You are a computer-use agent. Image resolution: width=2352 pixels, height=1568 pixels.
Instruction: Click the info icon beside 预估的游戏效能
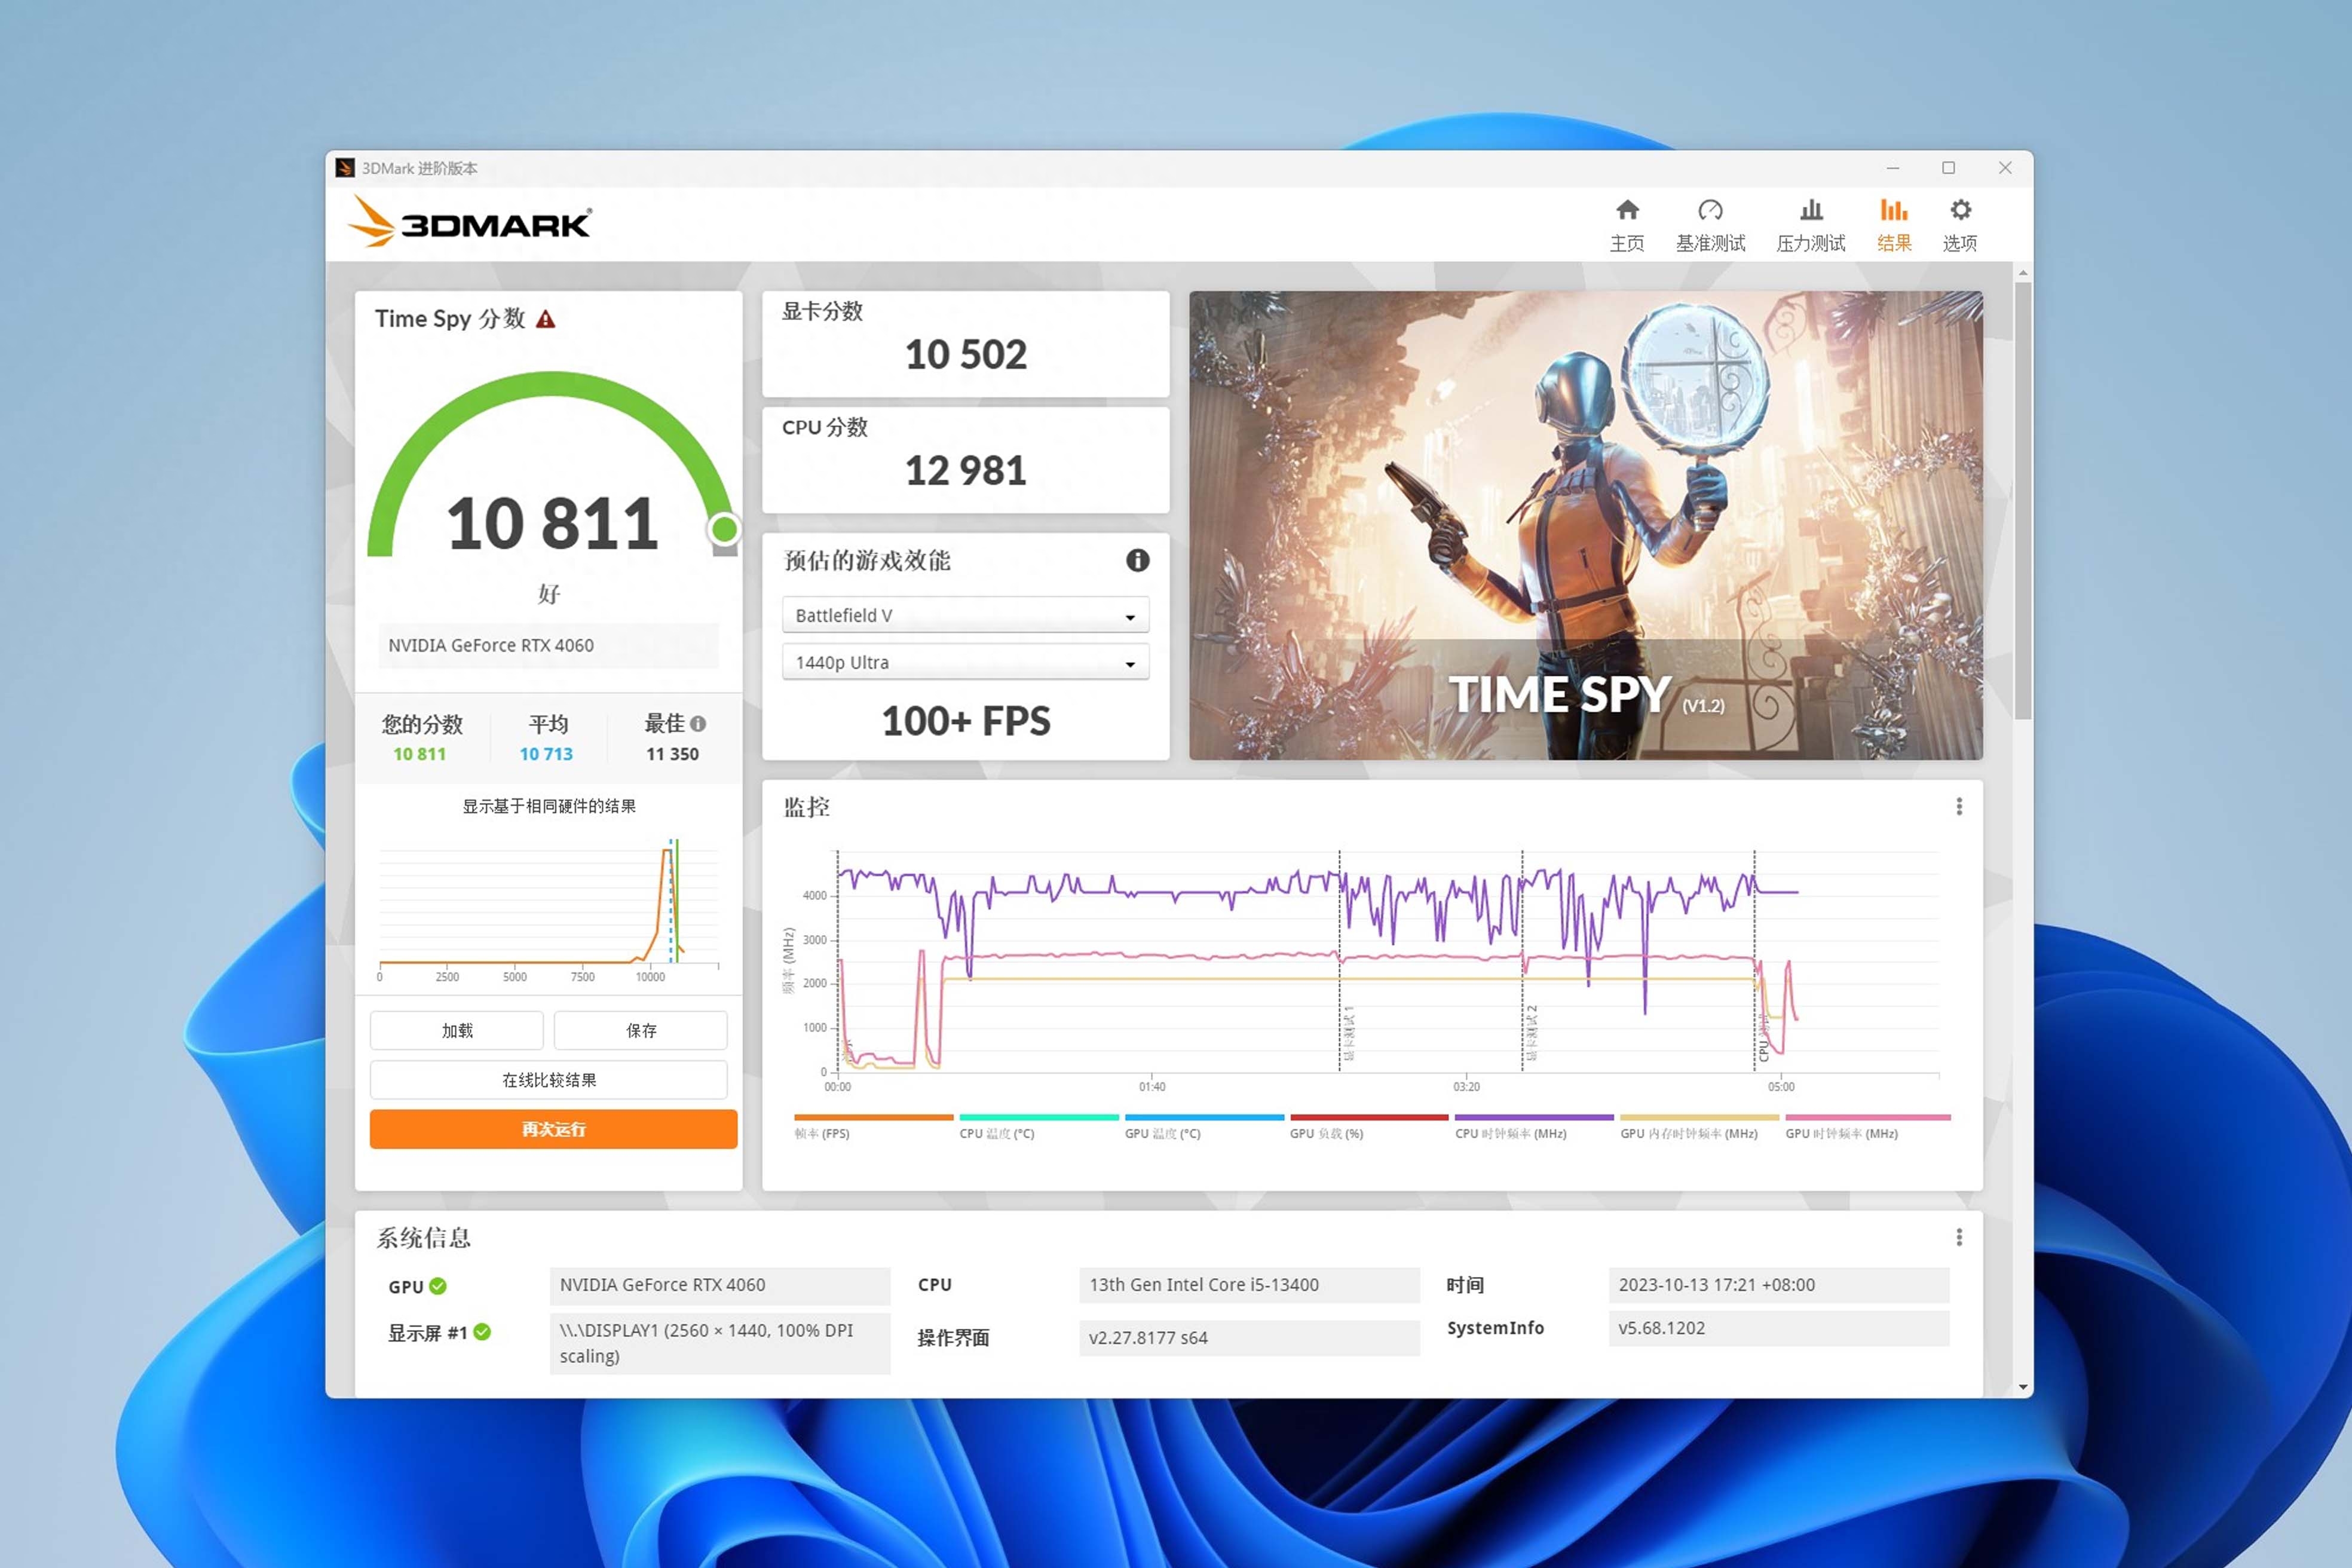[1137, 560]
